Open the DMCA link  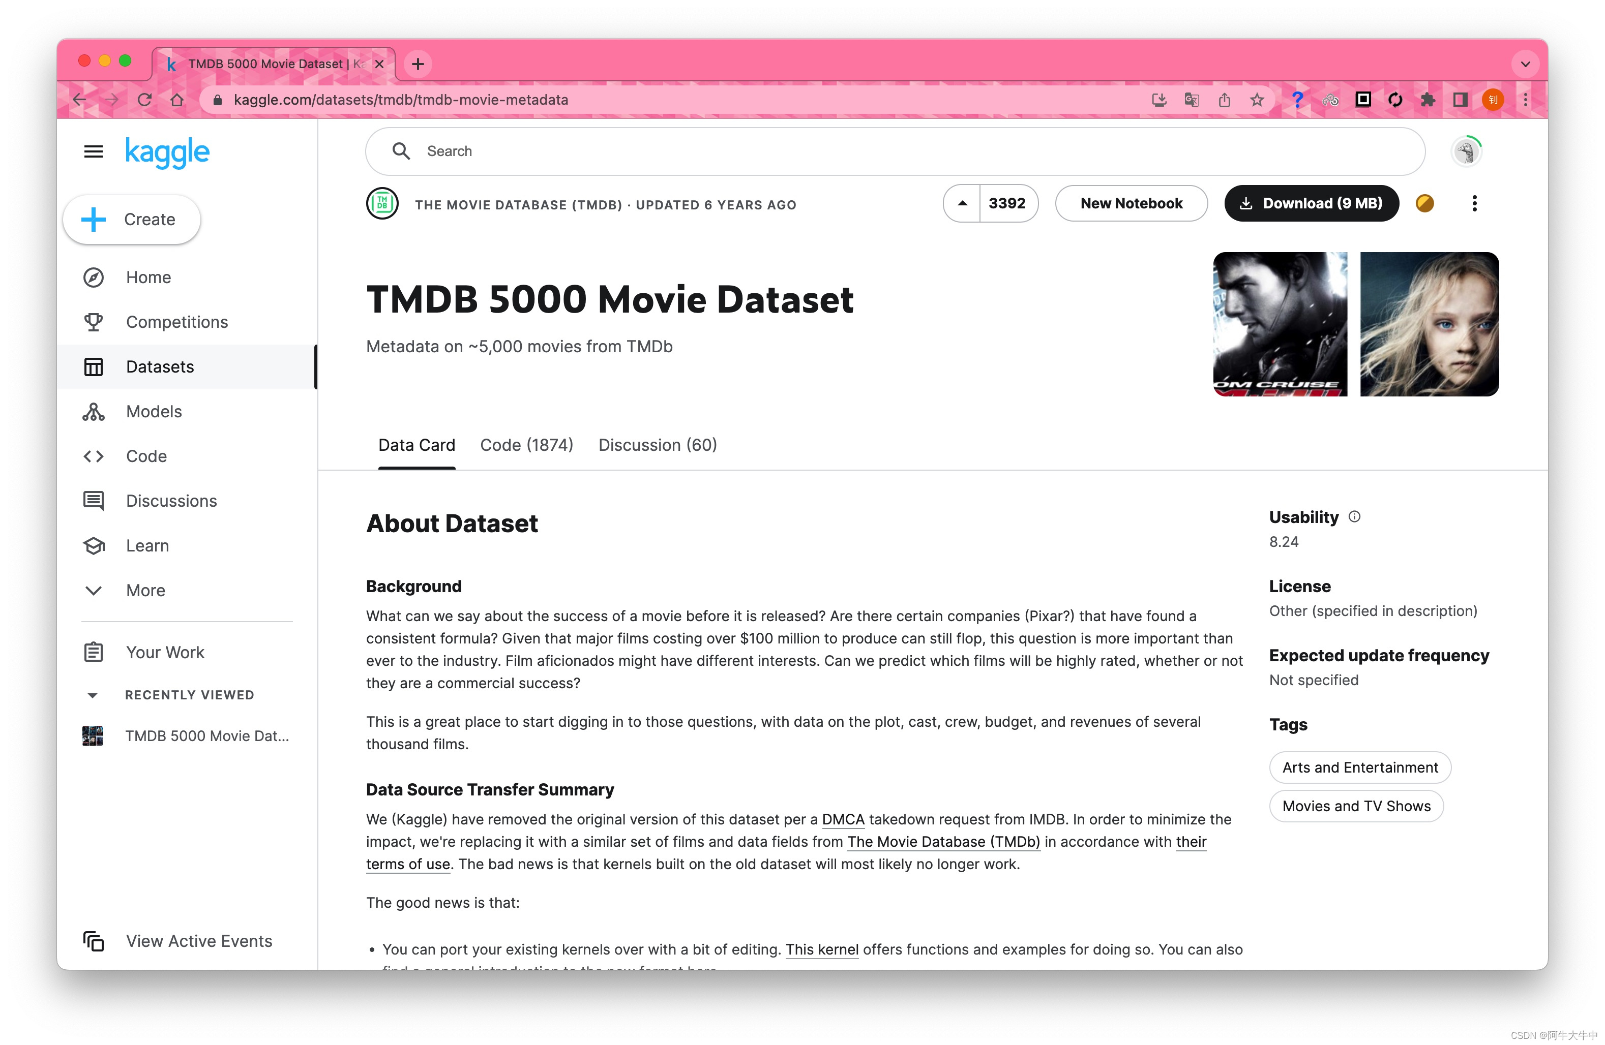[842, 820]
